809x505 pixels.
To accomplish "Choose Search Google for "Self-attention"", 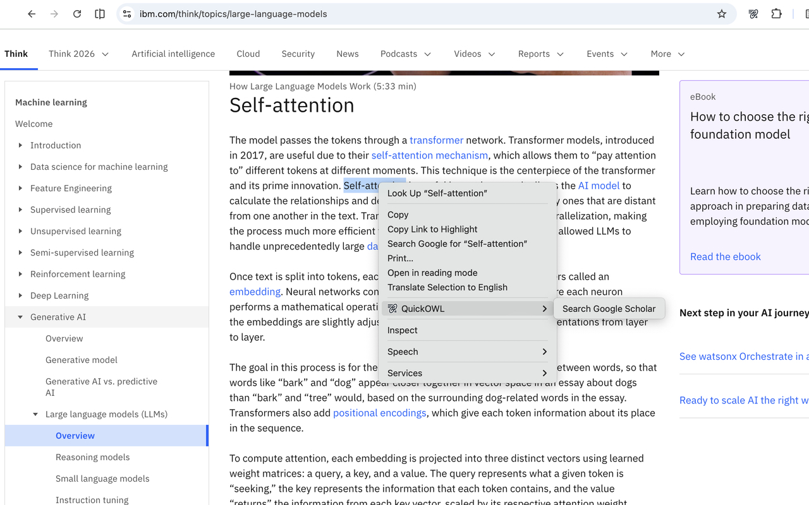I will click(468, 244).
